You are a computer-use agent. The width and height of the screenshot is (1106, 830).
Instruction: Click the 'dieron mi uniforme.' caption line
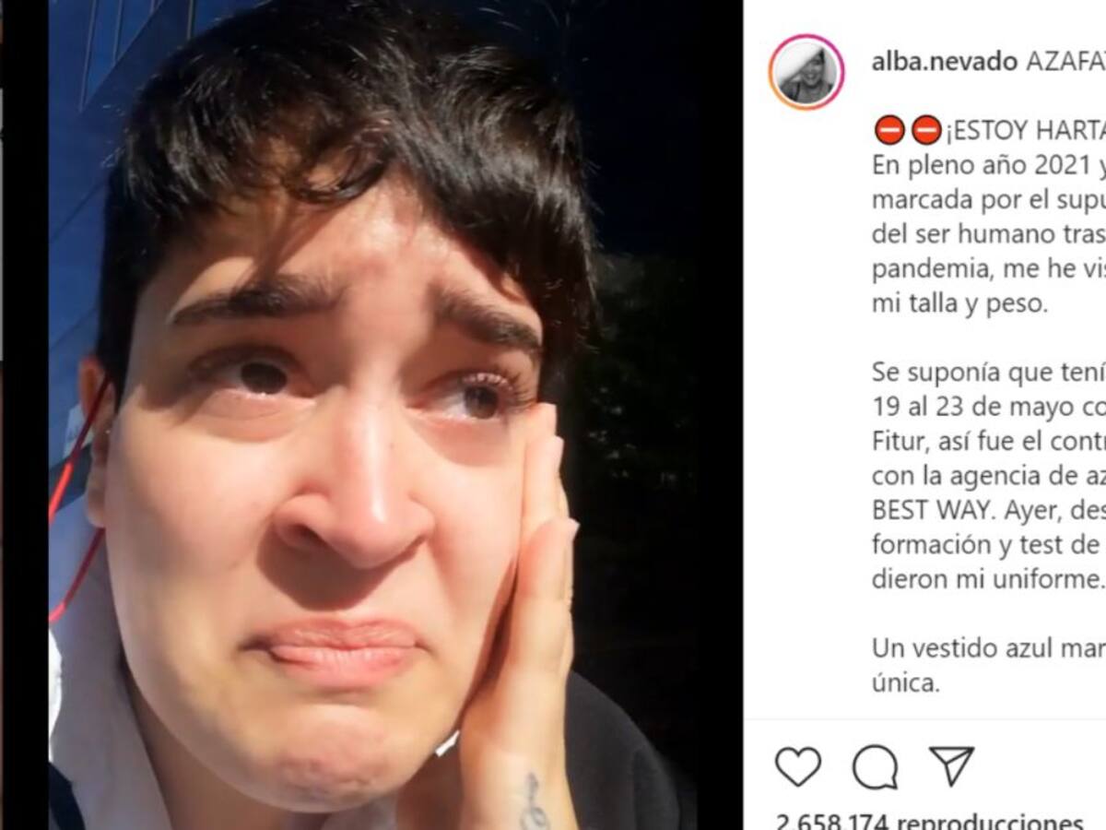pos(988,579)
